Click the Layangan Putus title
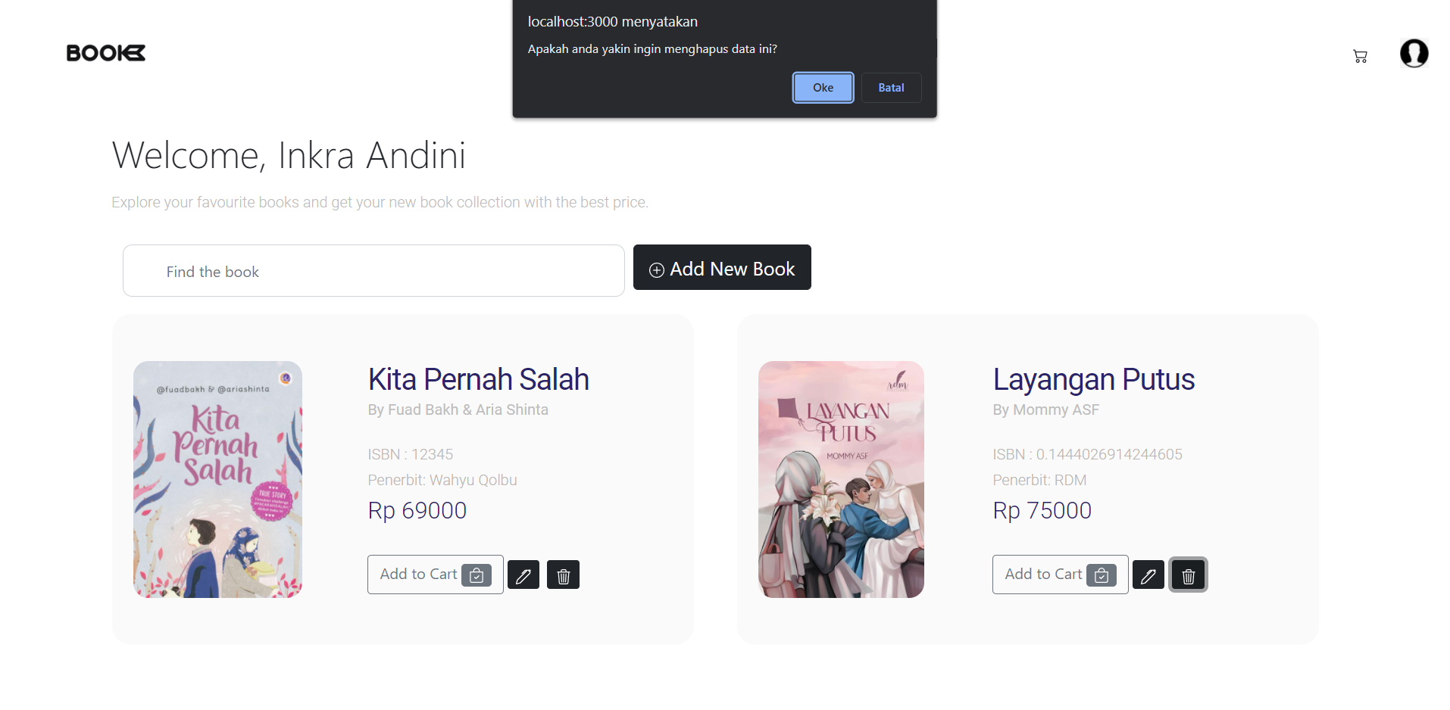1450x710 pixels. click(1093, 379)
